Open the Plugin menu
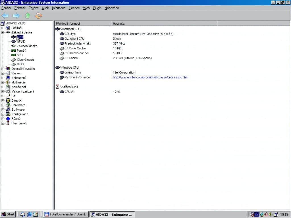 click(97, 8)
